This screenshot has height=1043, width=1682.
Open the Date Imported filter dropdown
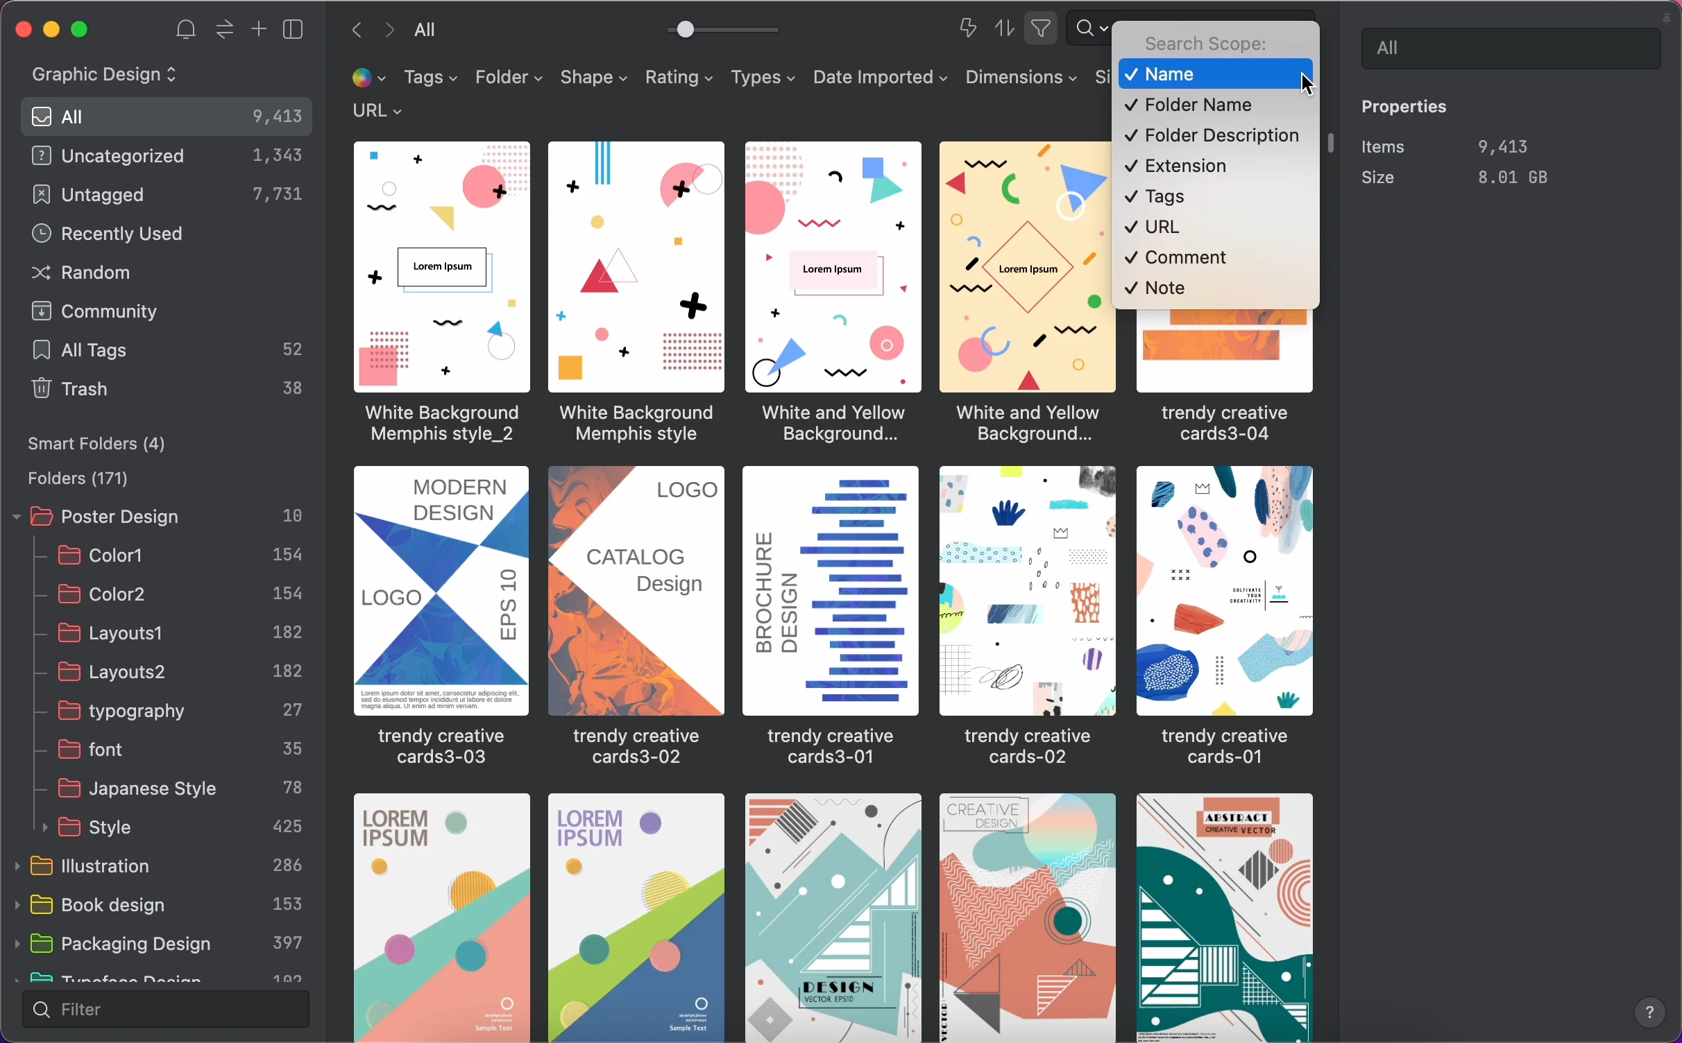pyautogui.click(x=880, y=78)
